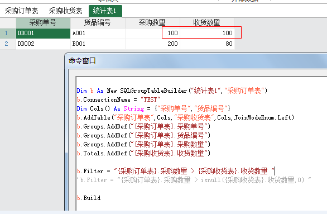
Task: Place cursor on b.Totals.AddDef line
Action: [143, 154]
